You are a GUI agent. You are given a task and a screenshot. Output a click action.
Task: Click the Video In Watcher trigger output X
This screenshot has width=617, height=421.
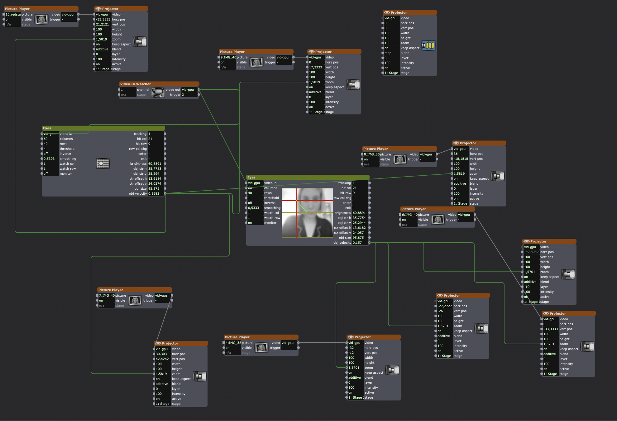tap(189, 95)
